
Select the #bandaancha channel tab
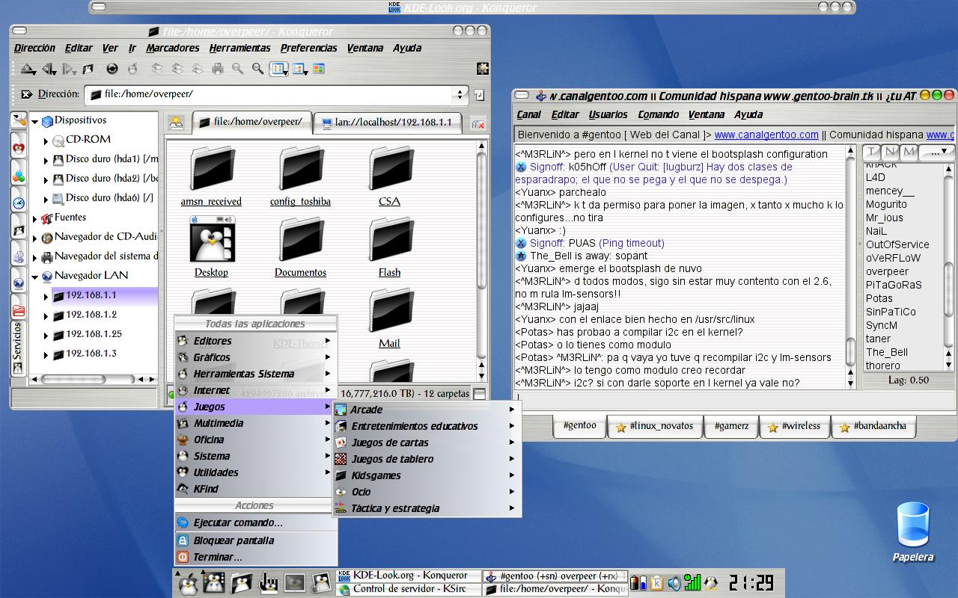pos(873,427)
